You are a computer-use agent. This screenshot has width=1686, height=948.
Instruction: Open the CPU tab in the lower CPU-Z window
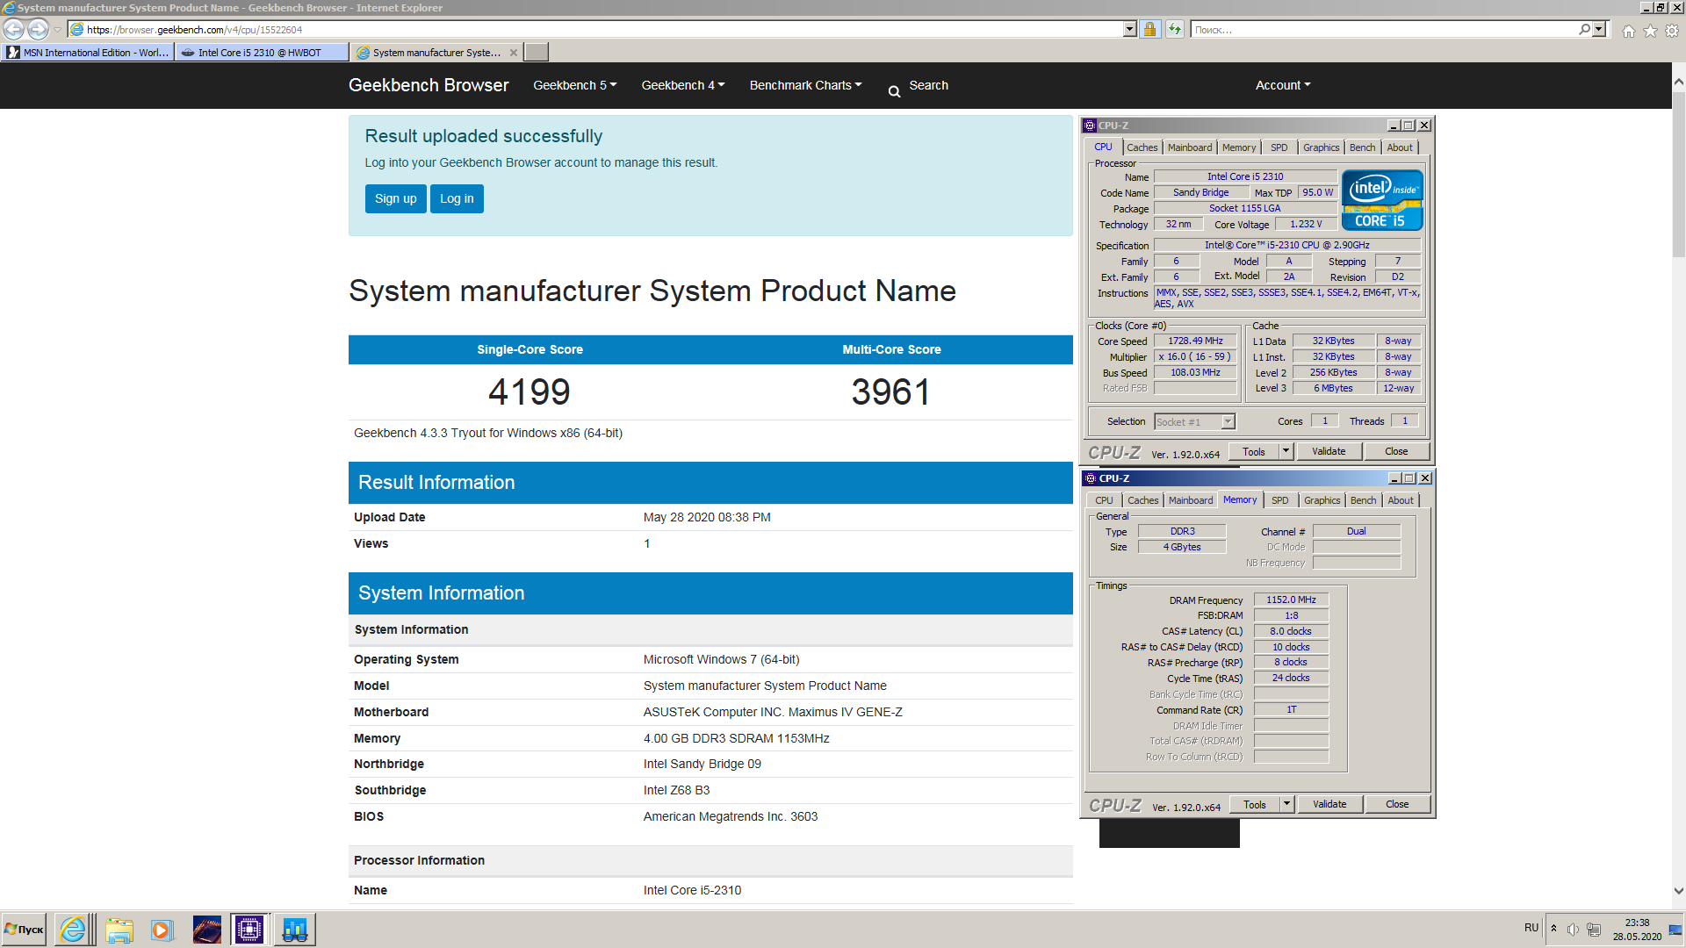tap(1104, 500)
